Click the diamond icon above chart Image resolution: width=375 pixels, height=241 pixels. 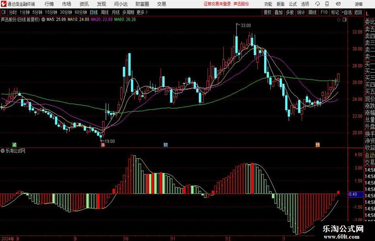point(338,20)
